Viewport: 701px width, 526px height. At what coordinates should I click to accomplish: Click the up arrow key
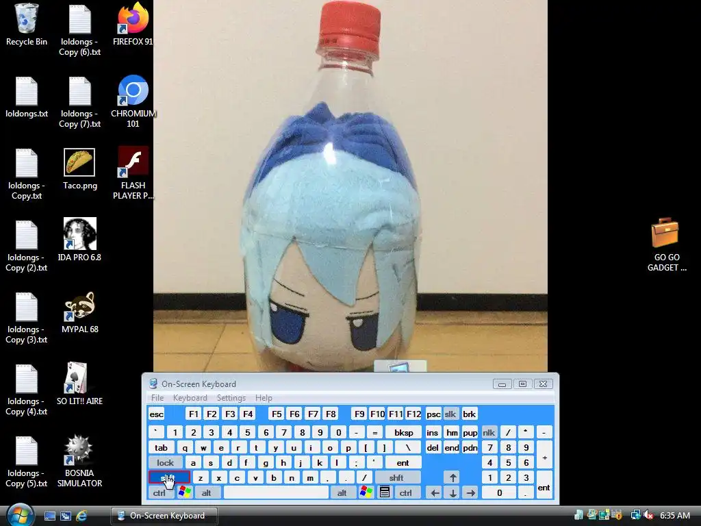pos(453,477)
